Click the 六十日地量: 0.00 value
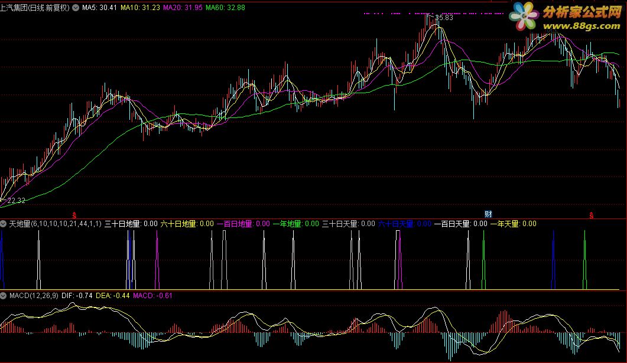 point(187,224)
